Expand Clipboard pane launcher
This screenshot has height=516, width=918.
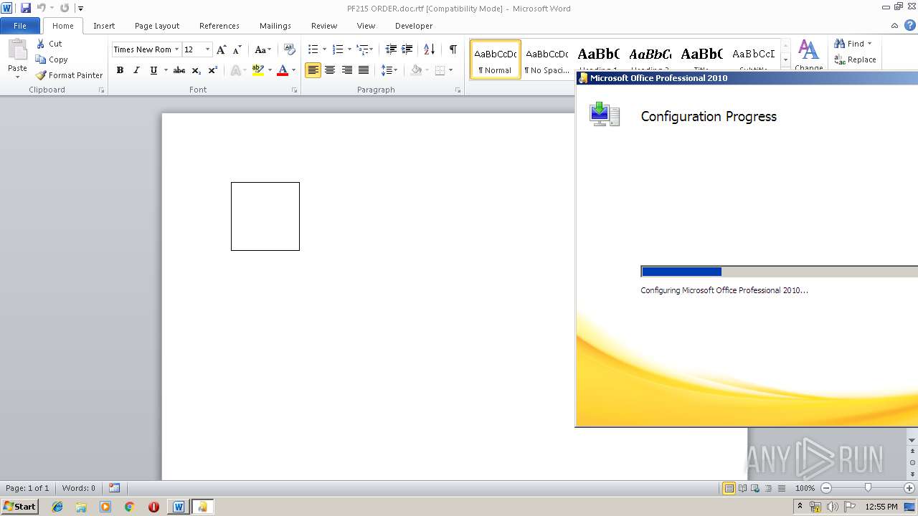pyautogui.click(x=101, y=90)
